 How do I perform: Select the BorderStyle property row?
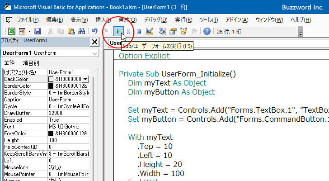tap(46, 93)
